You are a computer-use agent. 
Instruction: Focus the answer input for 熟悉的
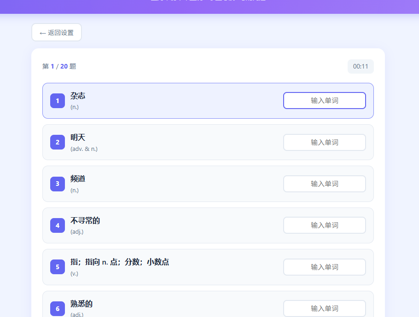pyautogui.click(x=324, y=308)
